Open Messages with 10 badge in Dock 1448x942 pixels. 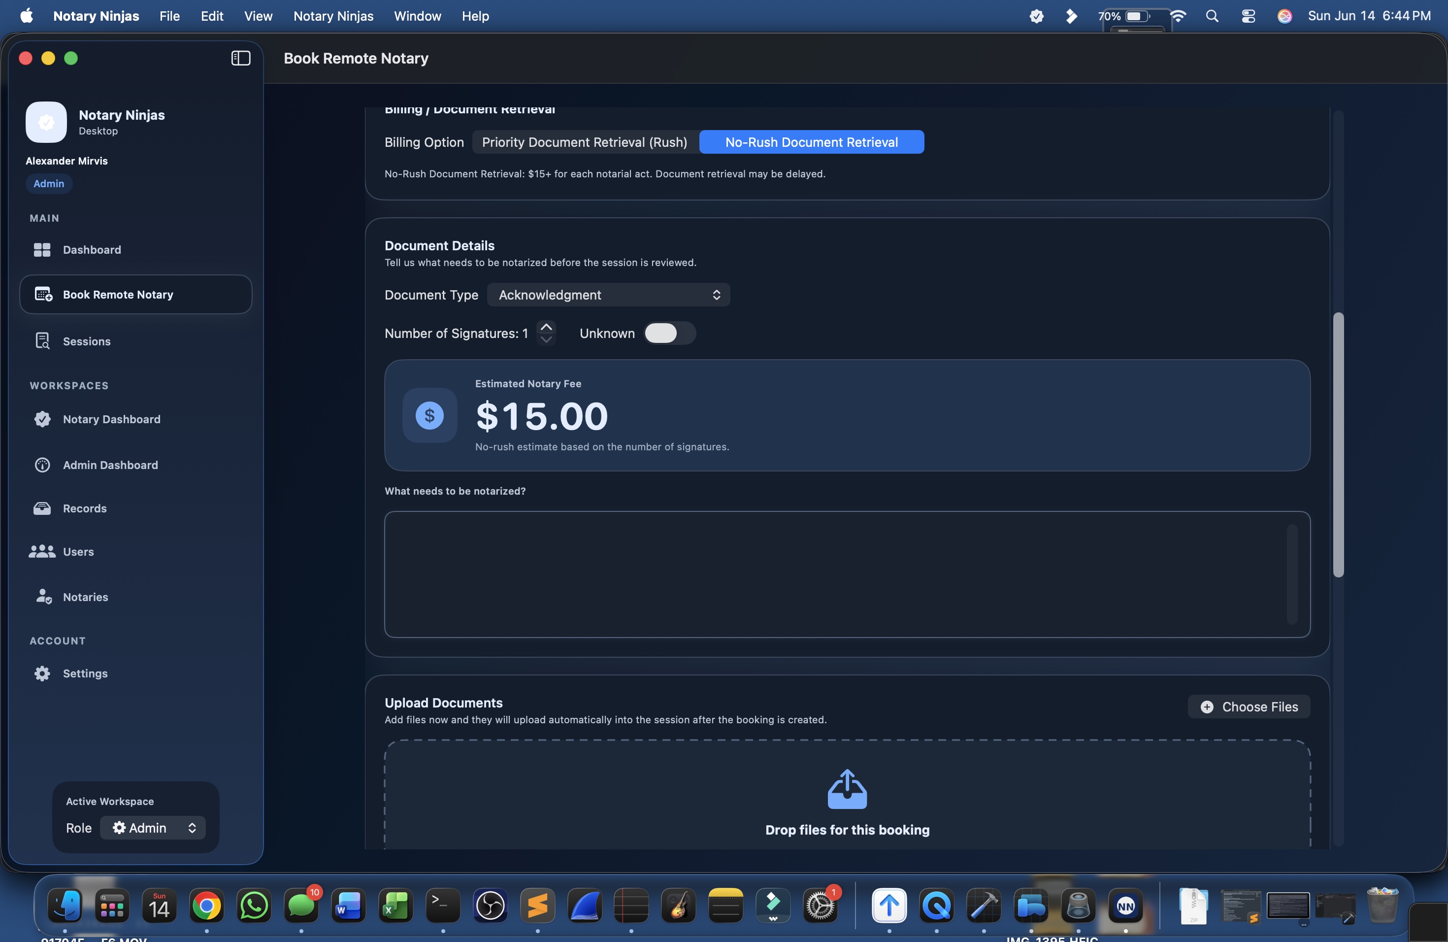(x=301, y=906)
